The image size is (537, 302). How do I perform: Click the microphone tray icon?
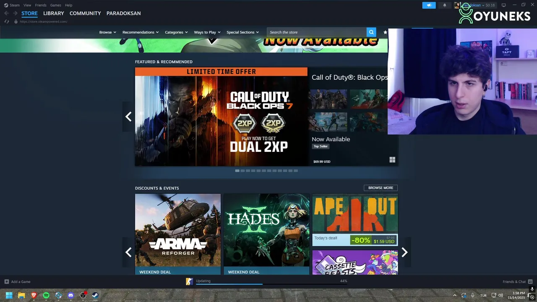pyautogui.click(x=473, y=295)
